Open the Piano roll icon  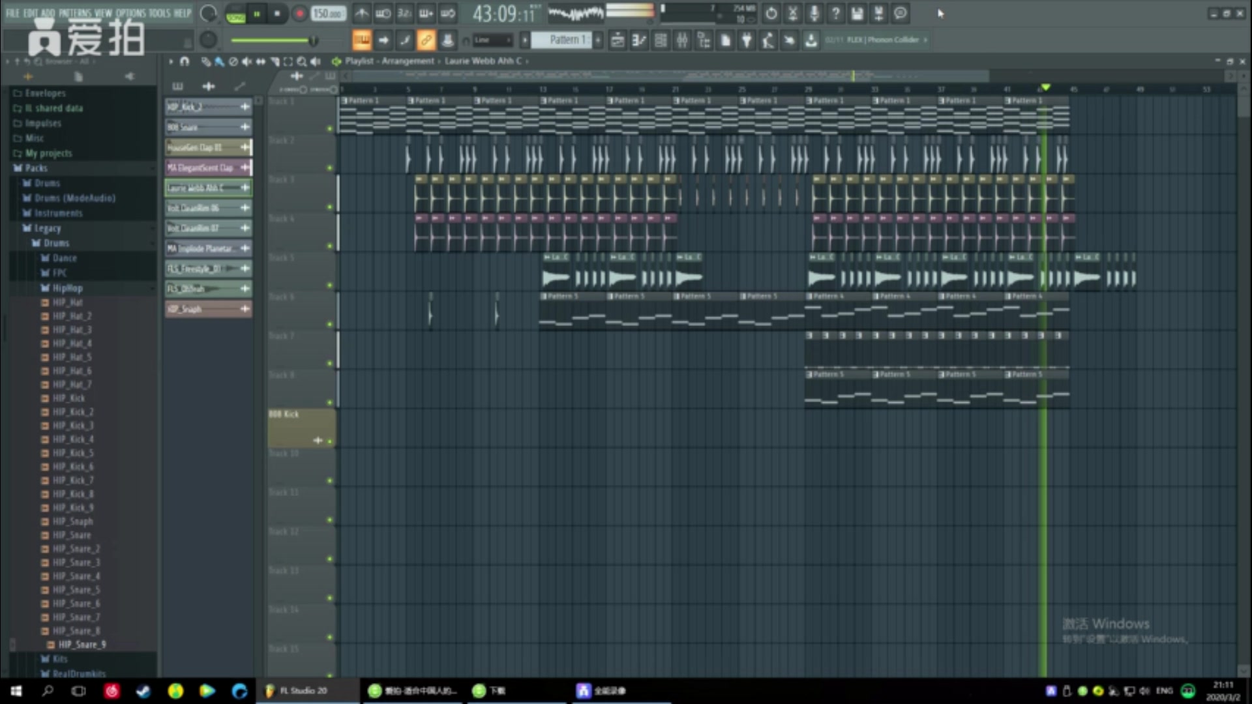pyautogui.click(x=638, y=40)
